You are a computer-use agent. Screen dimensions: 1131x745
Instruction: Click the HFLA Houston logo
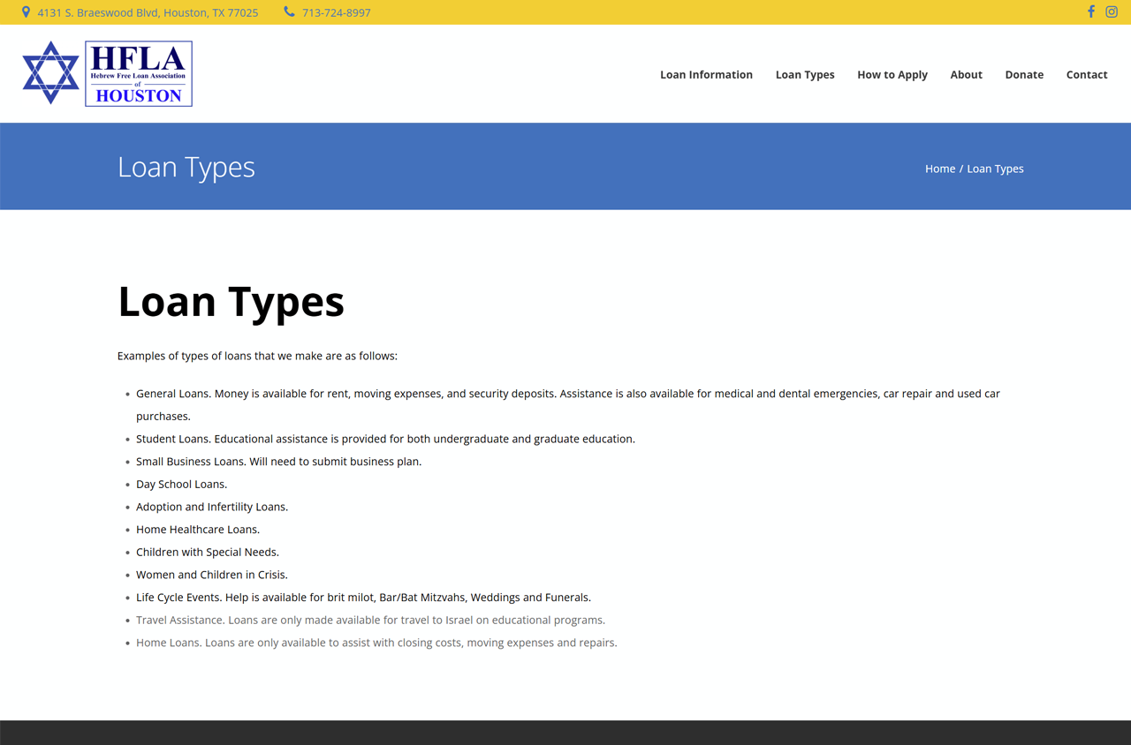coord(106,73)
